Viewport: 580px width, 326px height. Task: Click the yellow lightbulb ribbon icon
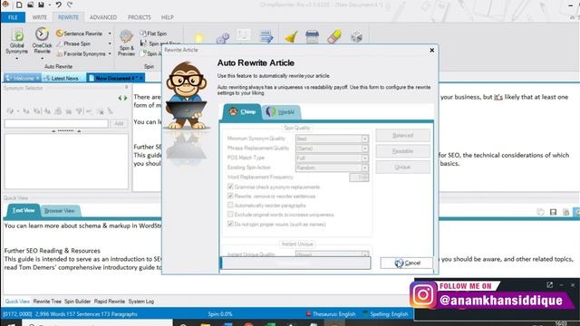click(x=199, y=37)
